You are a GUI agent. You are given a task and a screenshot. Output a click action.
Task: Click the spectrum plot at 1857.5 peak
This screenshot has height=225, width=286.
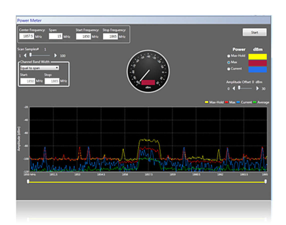(x=148, y=140)
